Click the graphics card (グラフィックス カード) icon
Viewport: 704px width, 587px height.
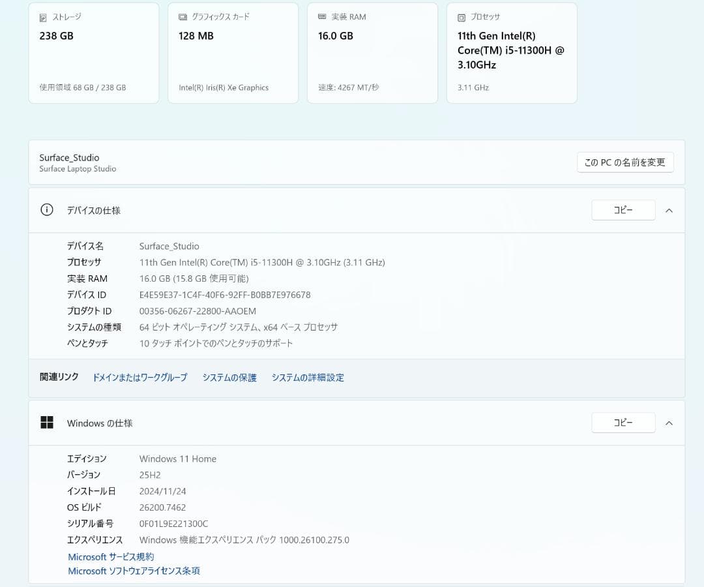(183, 17)
